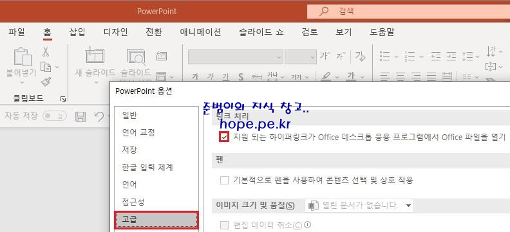Screen dimensions: 510x232
Task: Click the Align Text vertical icon
Action: (490, 67)
